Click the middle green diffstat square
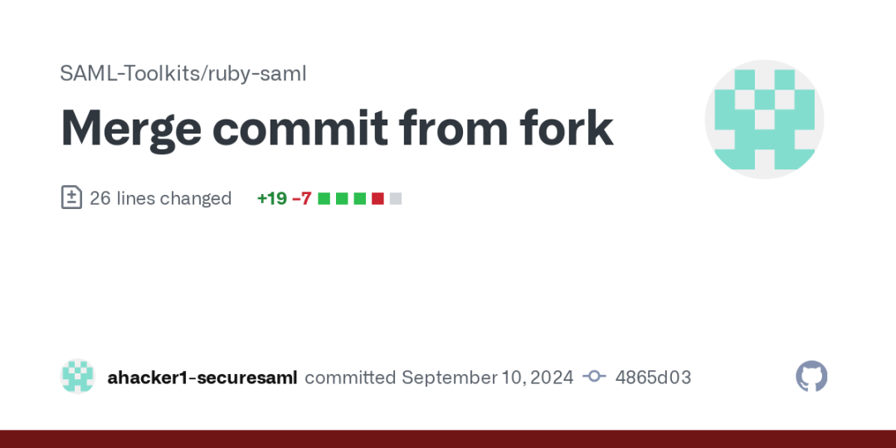Image resolution: width=896 pixels, height=448 pixels. click(x=342, y=199)
